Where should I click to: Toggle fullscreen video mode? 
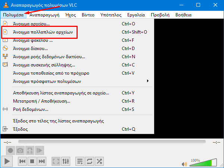coord(56,161)
